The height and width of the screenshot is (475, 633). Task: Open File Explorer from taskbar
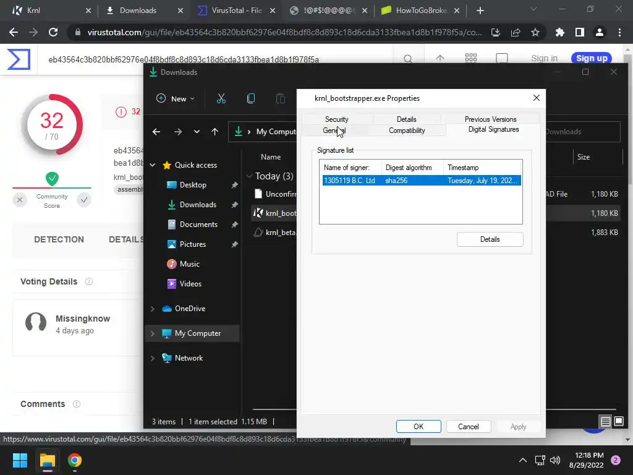[x=47, y=460]
